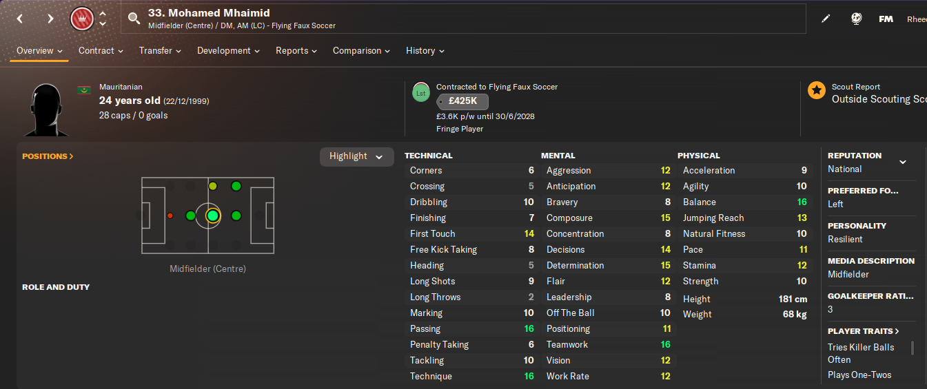Open the Positions link
The width and height of the screenshot is (927, 389).
[x=48, y=156]
